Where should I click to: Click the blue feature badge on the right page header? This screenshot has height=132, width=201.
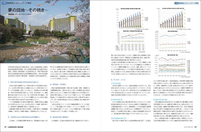(176, 3)
